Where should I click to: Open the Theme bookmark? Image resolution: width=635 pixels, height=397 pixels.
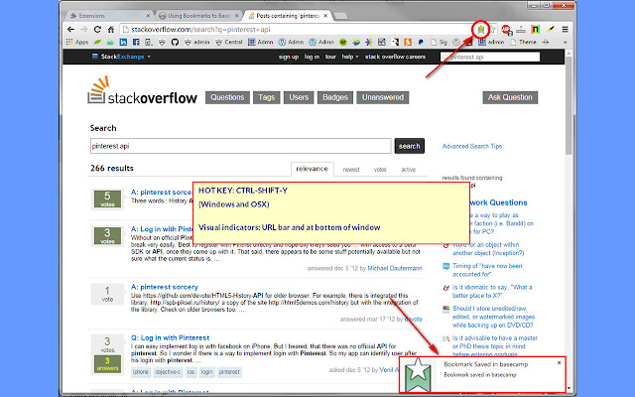point(524,42)
